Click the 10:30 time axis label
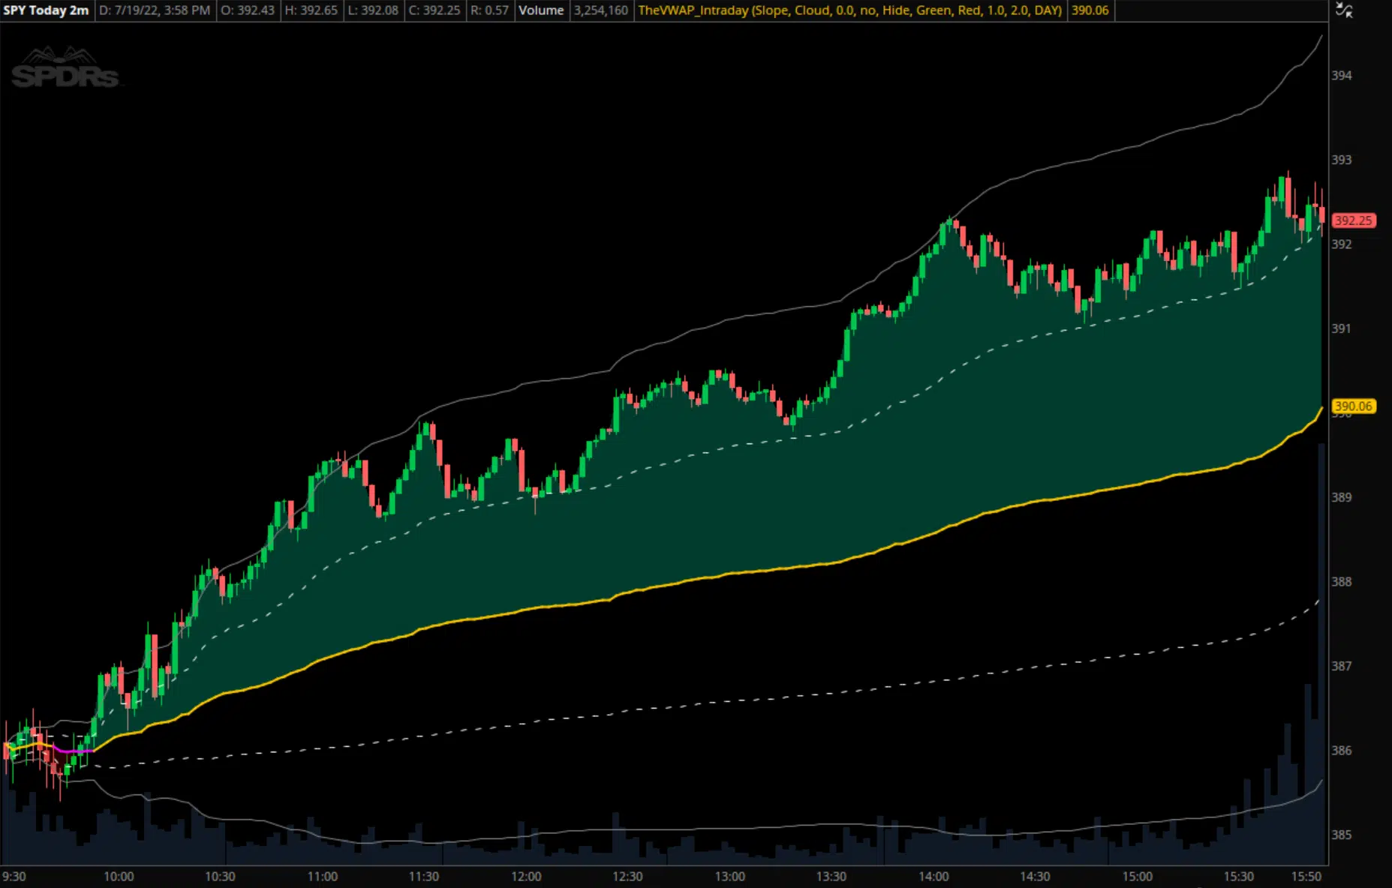The image size is (1392, 888). pos(220,876)
